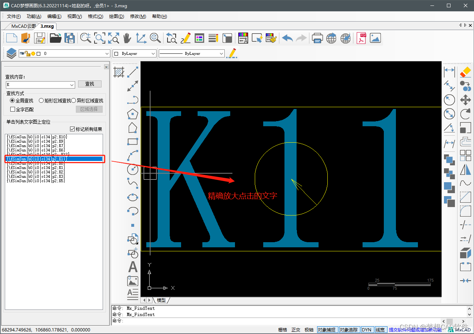The width and height of the screenshot is (474, 334).
Task: Toggle 对象追踪 in status bar
Action: coord(349,330)
